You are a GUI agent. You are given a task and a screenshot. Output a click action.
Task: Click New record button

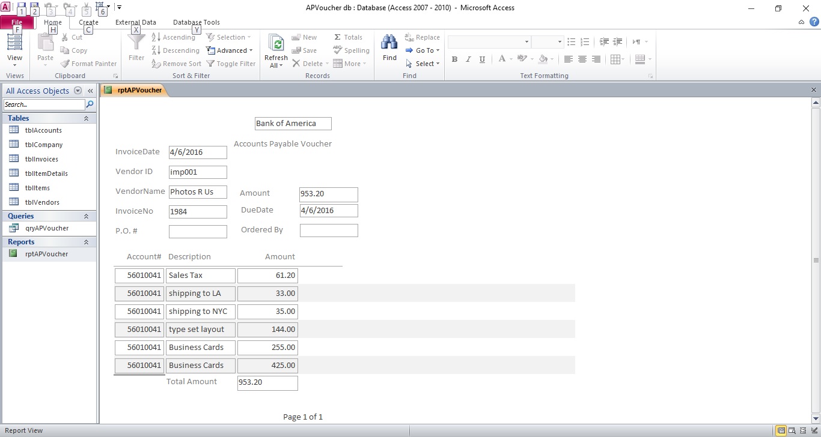coord(304,37)
